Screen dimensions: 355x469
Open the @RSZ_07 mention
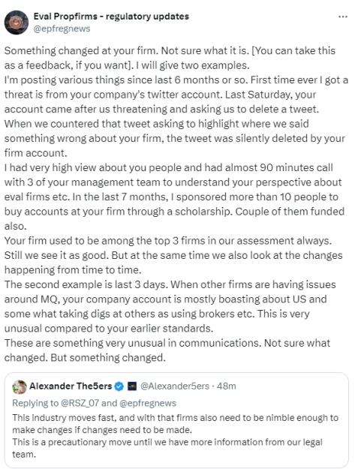point(80,403)
